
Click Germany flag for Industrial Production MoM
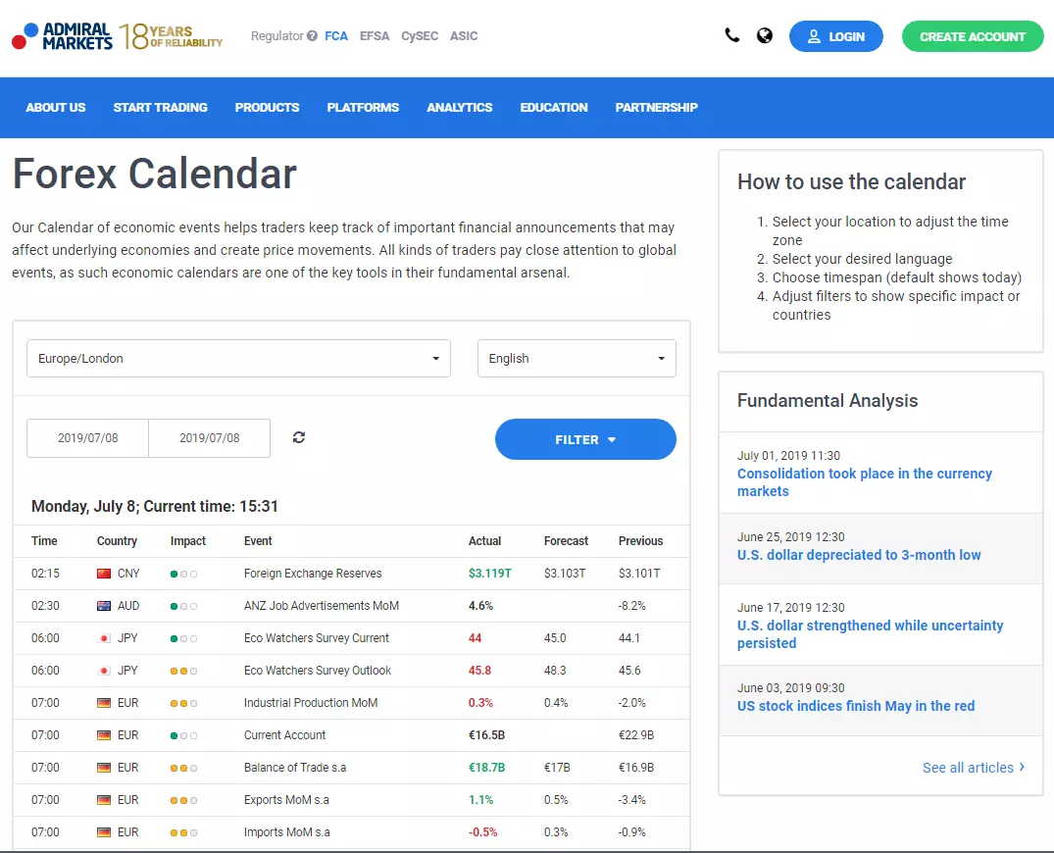(104, 702)
